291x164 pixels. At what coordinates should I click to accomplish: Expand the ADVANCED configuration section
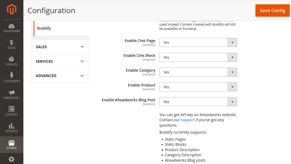[60, 76]
